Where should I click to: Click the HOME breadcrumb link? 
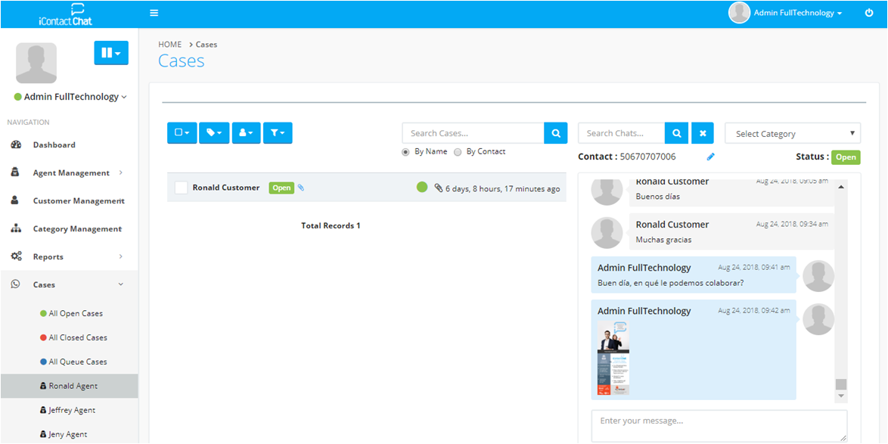pos(169,45)
